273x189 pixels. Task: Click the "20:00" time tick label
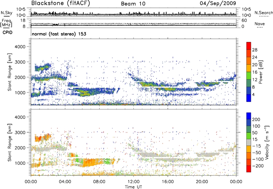coord(202,182)
